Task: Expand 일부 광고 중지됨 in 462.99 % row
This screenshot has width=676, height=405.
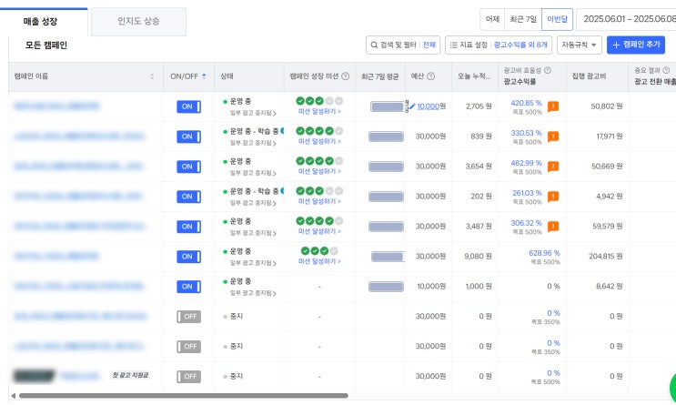Action: [253, 173]
